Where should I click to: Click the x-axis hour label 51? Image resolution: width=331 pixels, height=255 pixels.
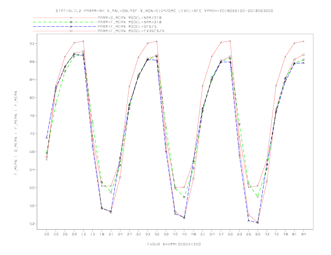click(x=203, y=234)
